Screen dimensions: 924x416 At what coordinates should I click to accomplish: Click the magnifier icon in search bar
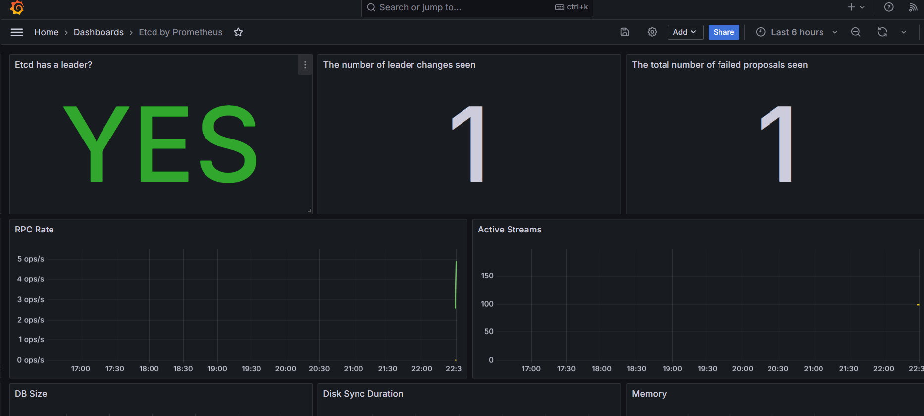[x=371, y=7]
